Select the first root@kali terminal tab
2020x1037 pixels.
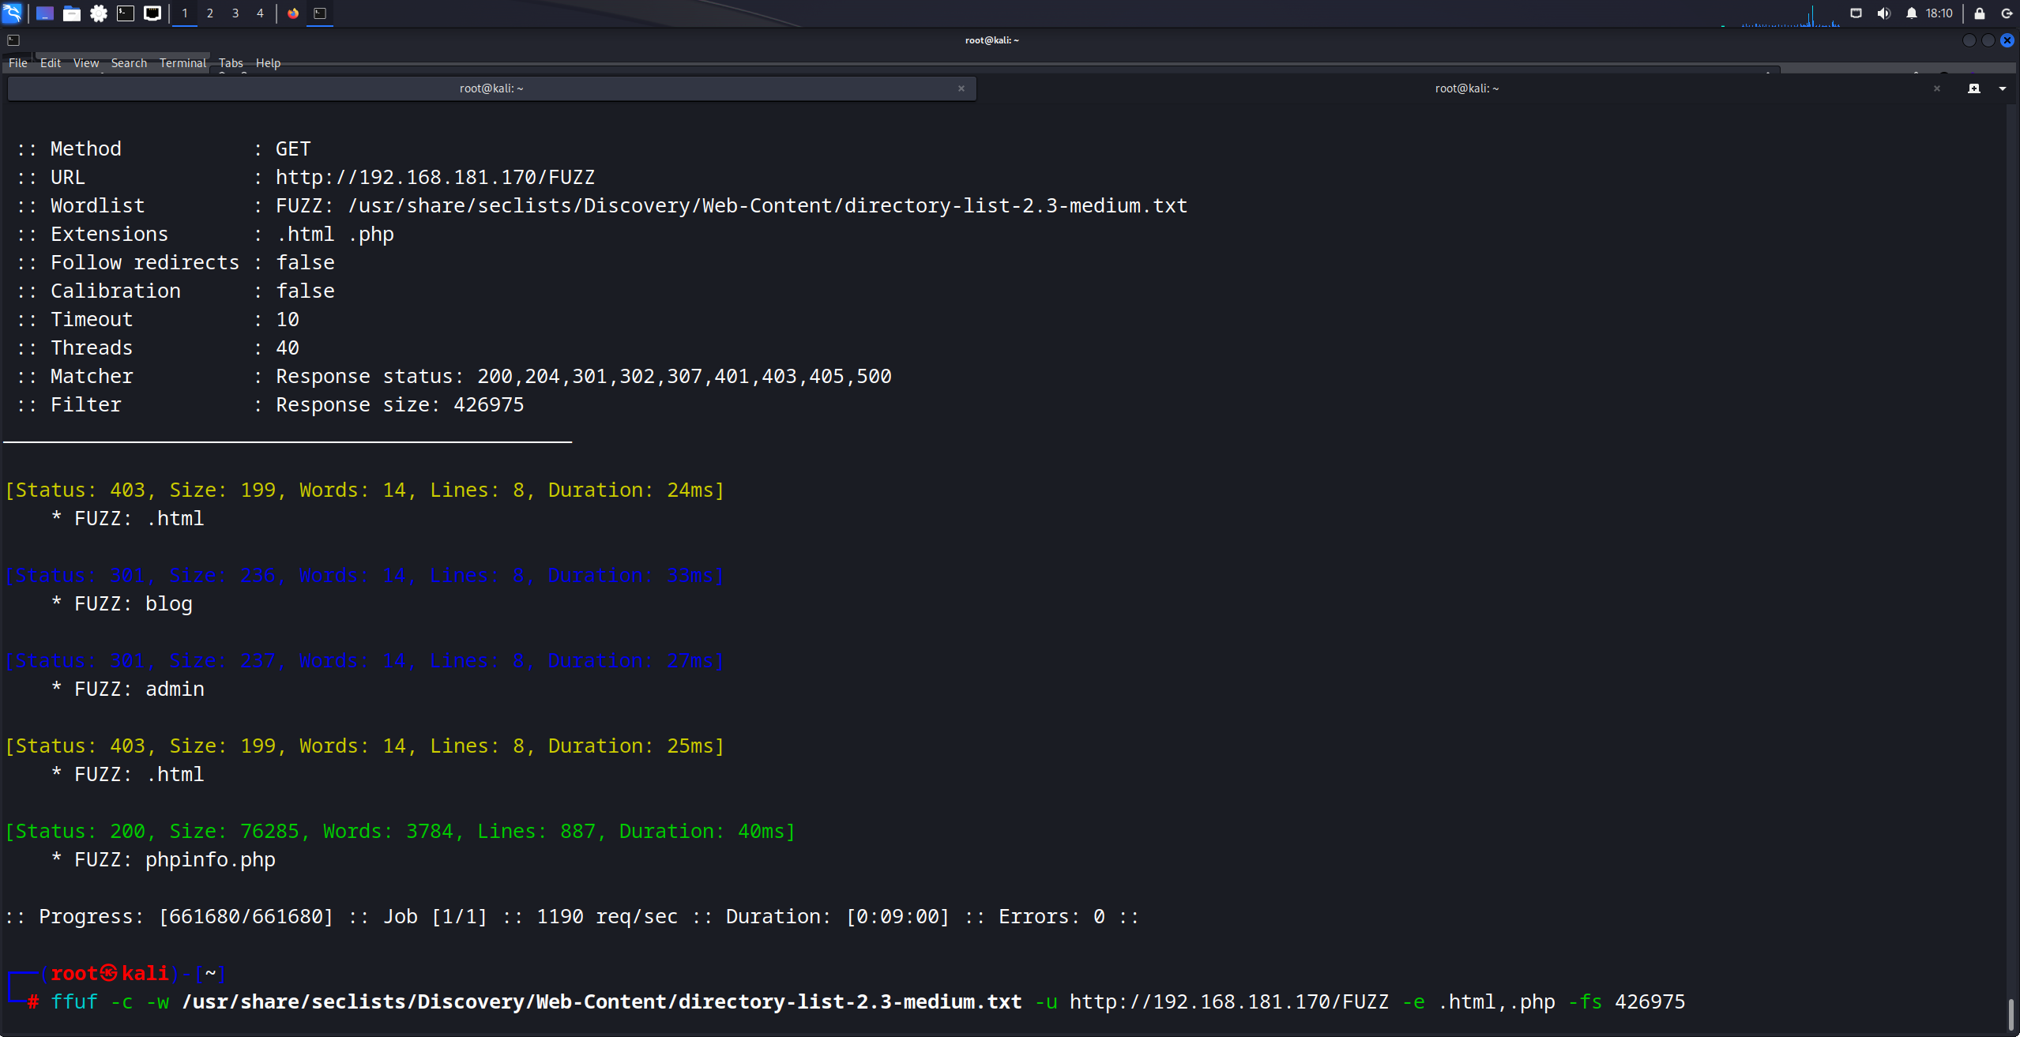tap(491, 88)
